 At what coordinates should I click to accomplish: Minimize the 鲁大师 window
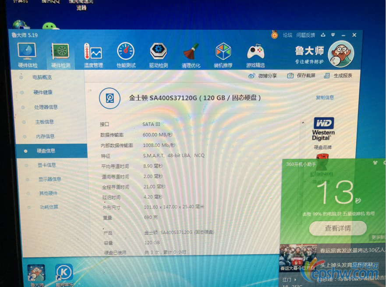click(x=344, y=35)
